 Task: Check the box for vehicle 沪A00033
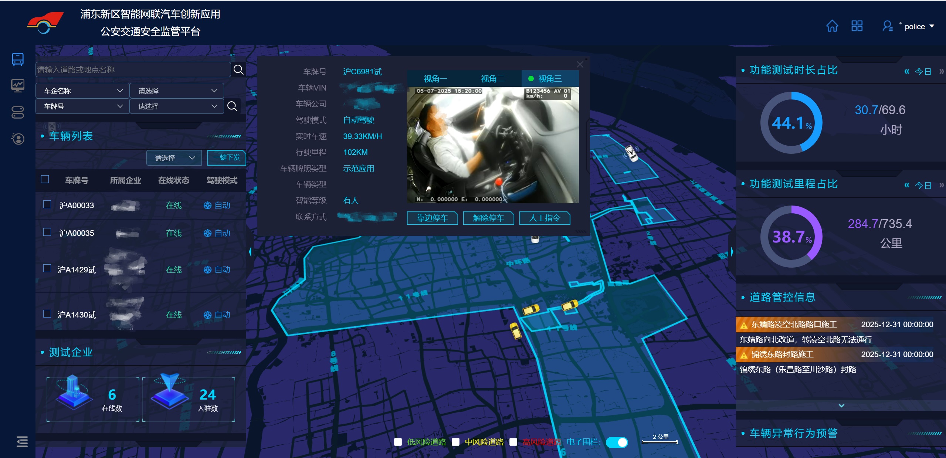(47, 204)
